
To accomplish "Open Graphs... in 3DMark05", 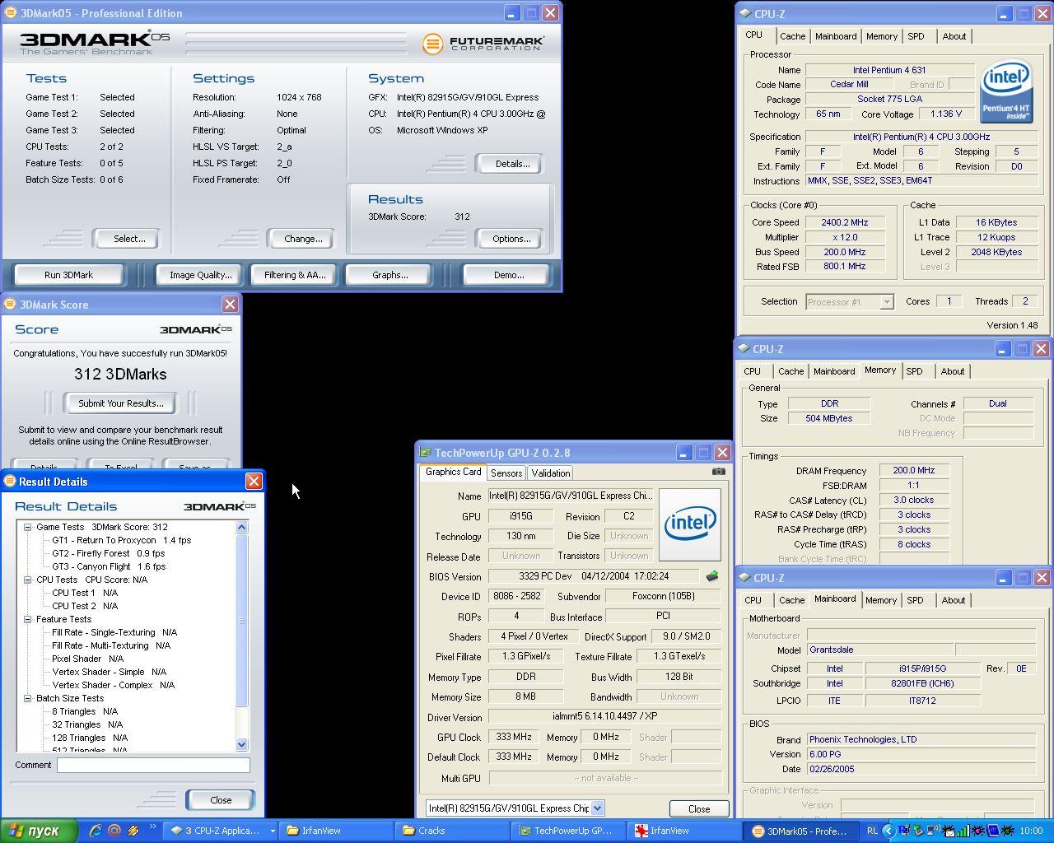I will tap(390, 275).
